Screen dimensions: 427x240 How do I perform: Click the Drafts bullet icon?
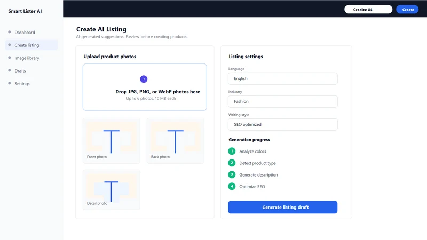(10, 70)
